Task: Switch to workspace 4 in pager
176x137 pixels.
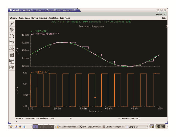Action: click(51, 127)
